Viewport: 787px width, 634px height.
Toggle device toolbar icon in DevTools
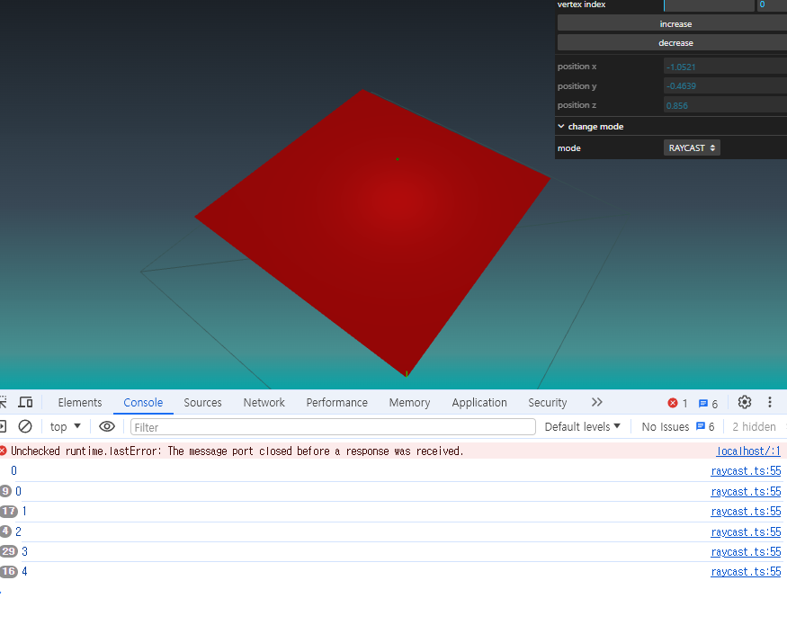[25, 402]
